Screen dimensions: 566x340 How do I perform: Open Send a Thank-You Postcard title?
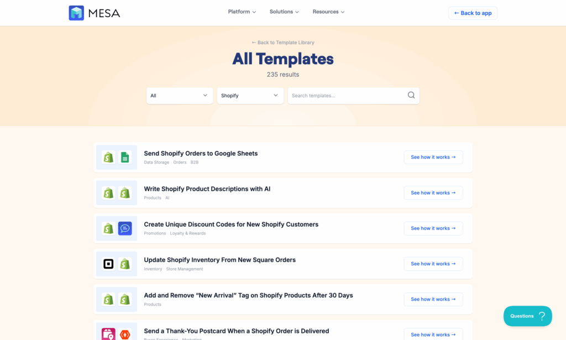tap(237, 331)
